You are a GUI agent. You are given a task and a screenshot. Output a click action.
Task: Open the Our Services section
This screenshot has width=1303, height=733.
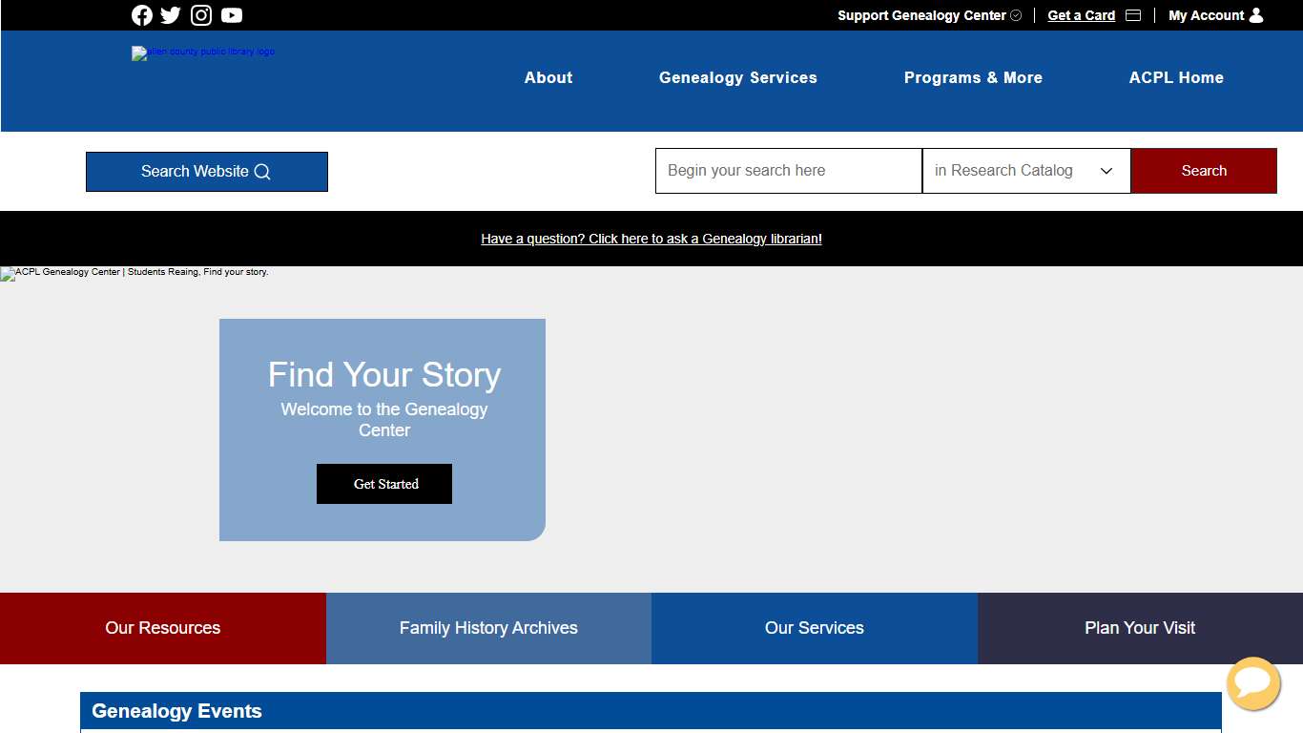[814, 628]
